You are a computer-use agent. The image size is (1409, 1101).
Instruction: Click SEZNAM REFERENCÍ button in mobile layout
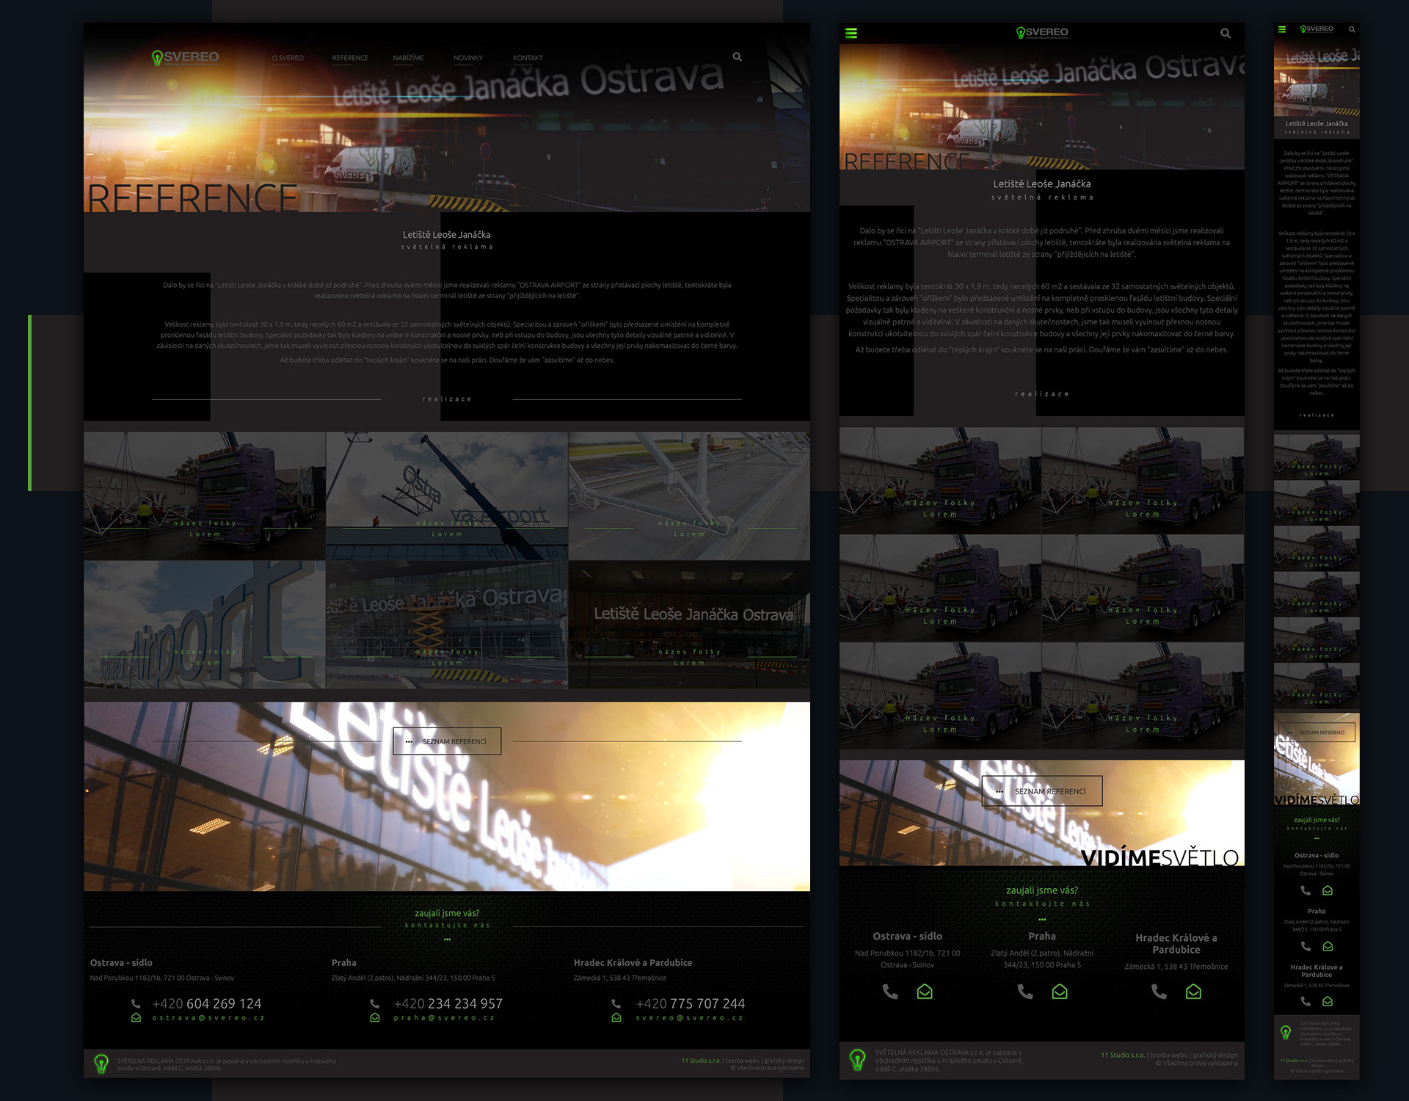tap(1317, 733)
